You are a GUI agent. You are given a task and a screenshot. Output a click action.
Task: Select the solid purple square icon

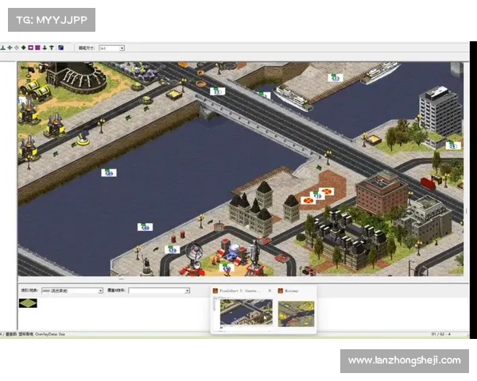point(37,48)
